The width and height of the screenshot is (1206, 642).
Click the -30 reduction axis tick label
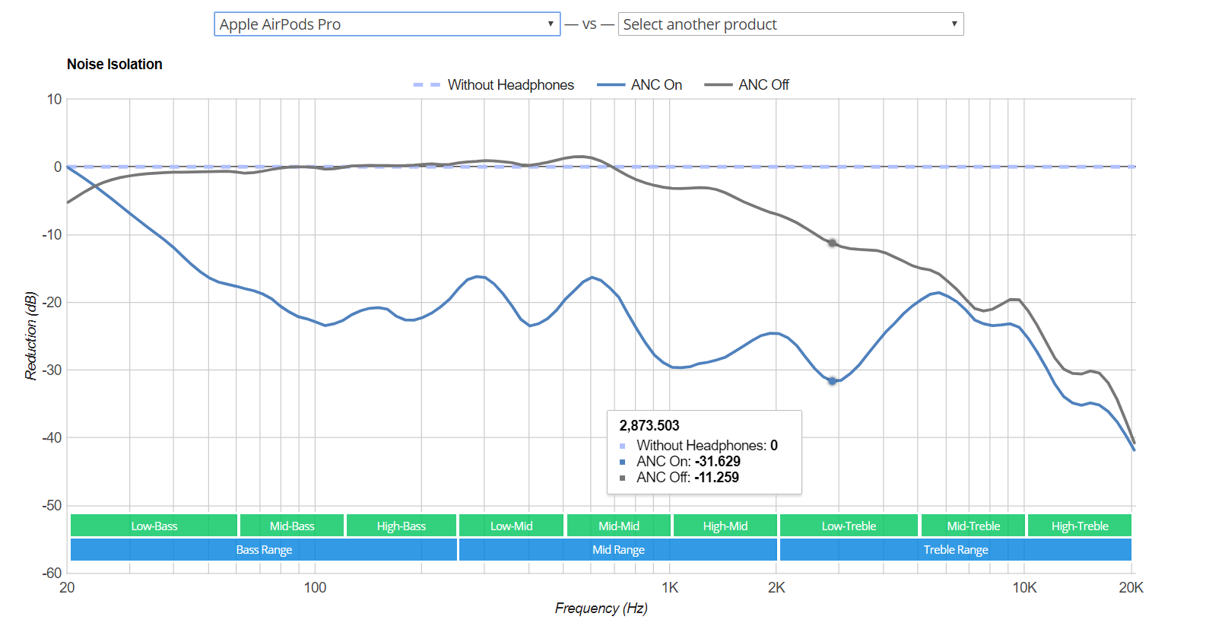[x=52, y=370]
